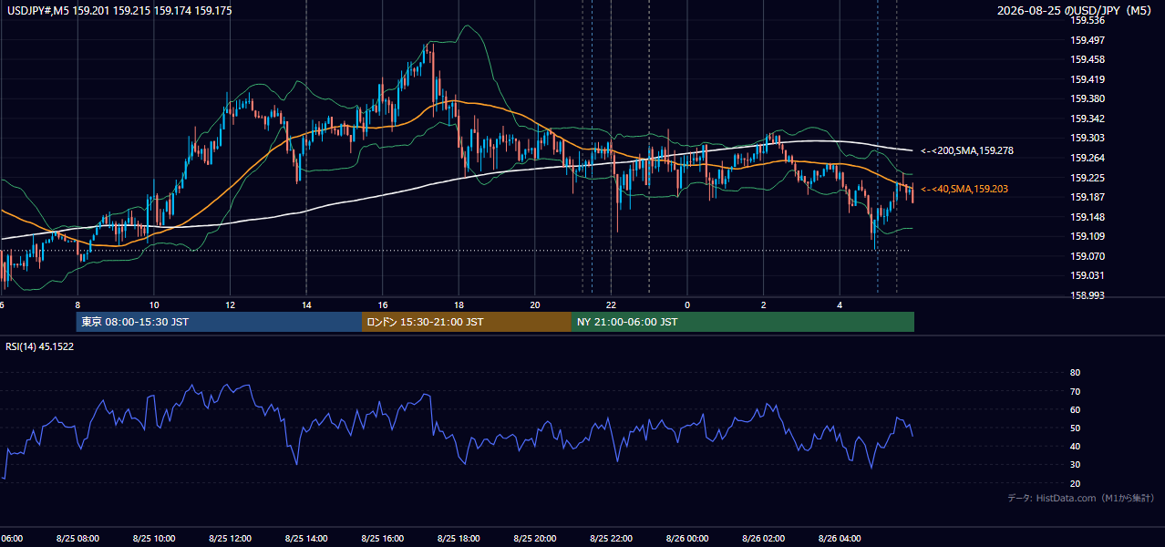Image resolution: width=1165 pixels, height=547 pixels.
Task: Click RSI scale value 60
Action: coord(1075,409)
